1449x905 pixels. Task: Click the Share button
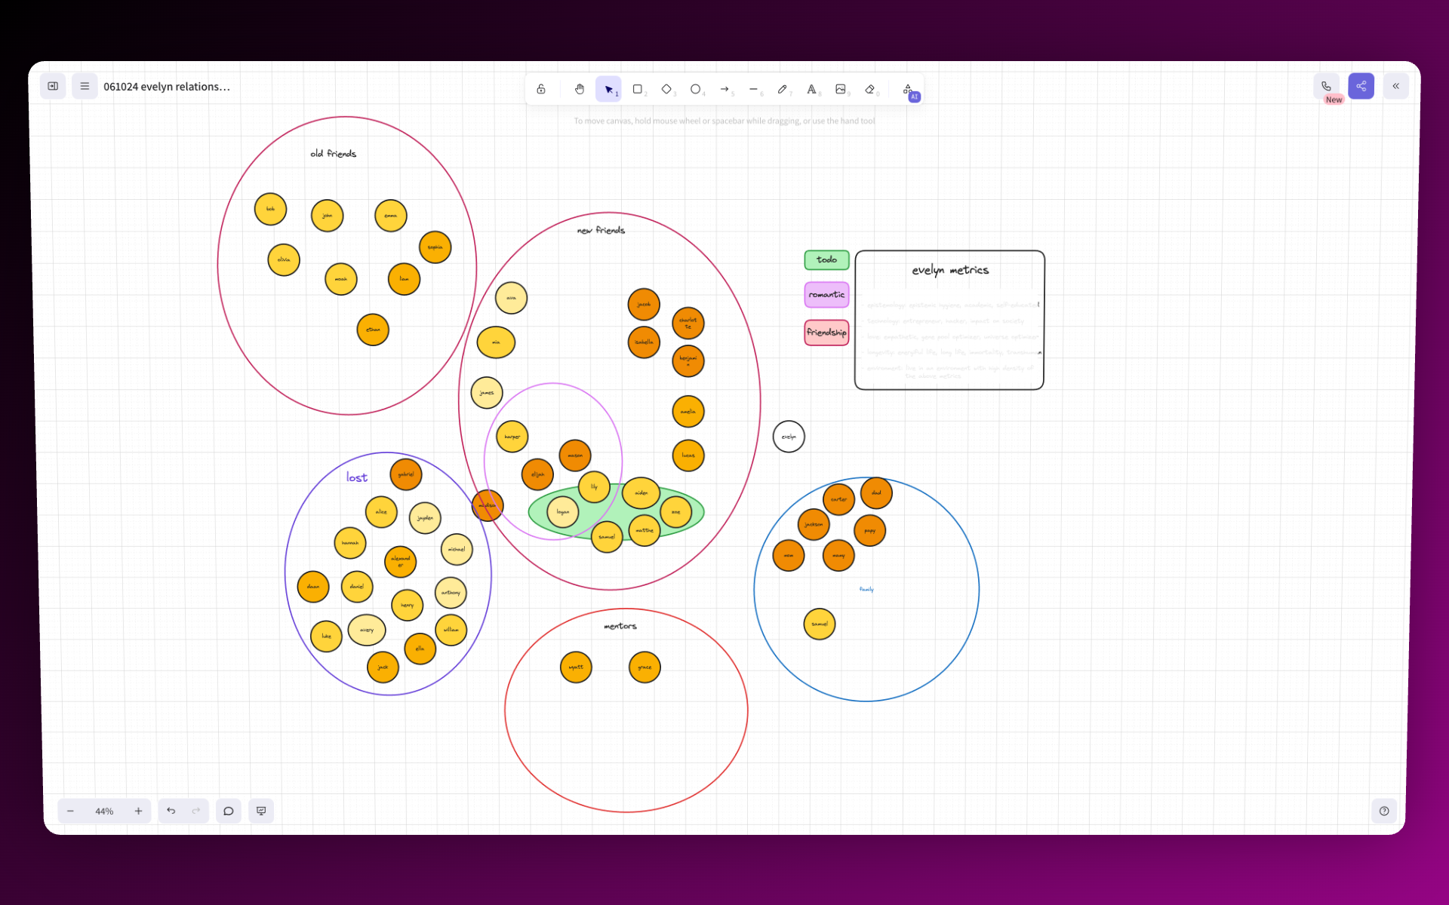pos(1361,86)
